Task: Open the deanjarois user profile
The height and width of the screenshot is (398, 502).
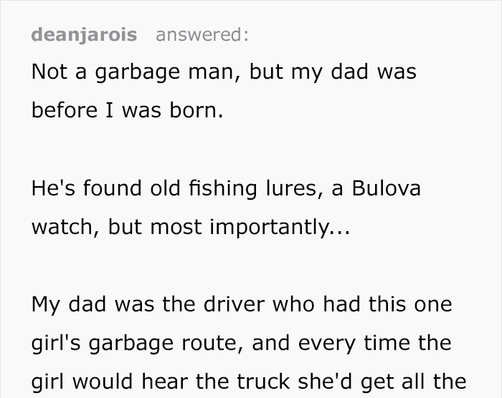Action: (x=84, y=35)
